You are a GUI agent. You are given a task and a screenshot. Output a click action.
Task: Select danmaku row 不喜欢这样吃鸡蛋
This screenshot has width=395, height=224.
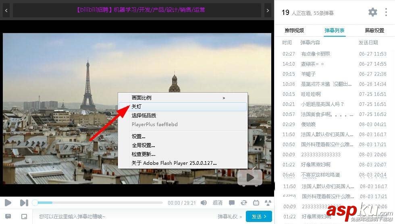334,175
